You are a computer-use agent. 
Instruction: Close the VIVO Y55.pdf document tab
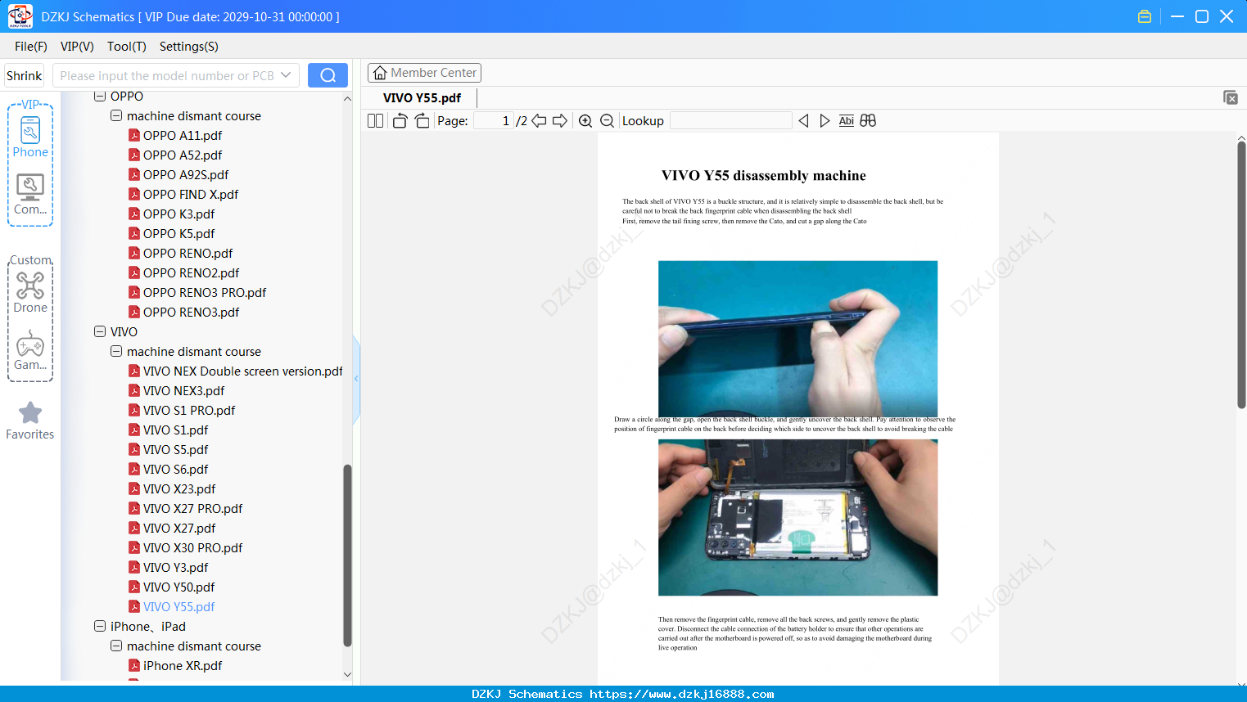click(1230, 97)
